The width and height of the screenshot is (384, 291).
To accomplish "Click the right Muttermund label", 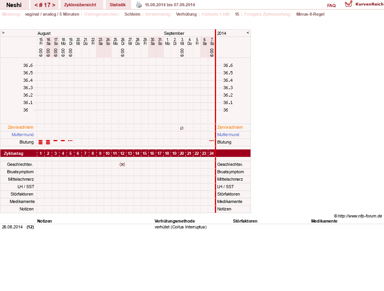I will 228,135.
